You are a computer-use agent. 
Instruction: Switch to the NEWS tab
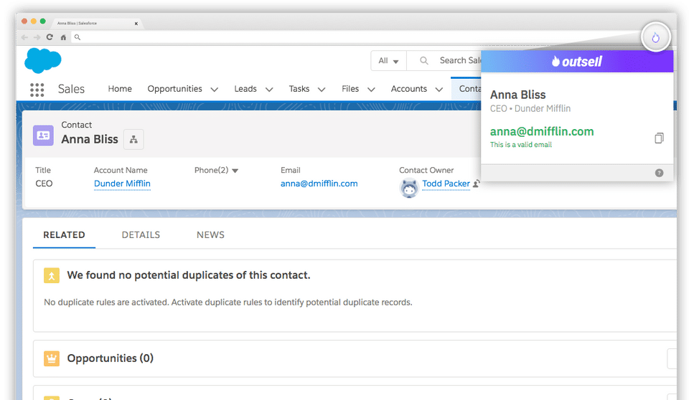(210, 235)
